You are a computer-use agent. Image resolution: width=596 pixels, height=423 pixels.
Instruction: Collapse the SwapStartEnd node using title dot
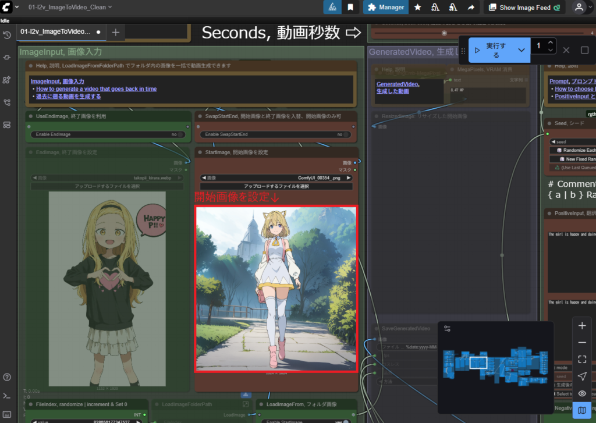coord(200,116)
